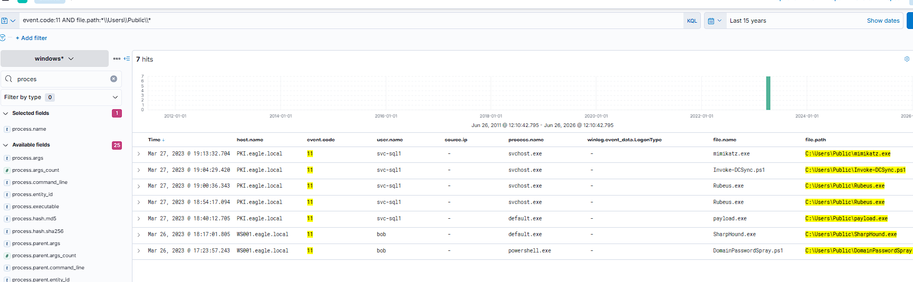Click the process.entity_id field type icon
Screen dimensions: 913x282
(x=7, y=195)
